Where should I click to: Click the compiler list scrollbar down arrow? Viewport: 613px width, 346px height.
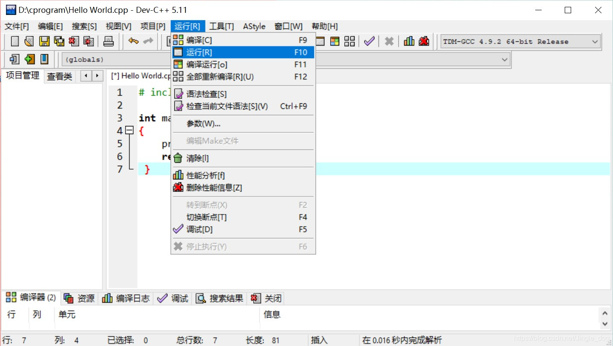click(x=605, y=324)
